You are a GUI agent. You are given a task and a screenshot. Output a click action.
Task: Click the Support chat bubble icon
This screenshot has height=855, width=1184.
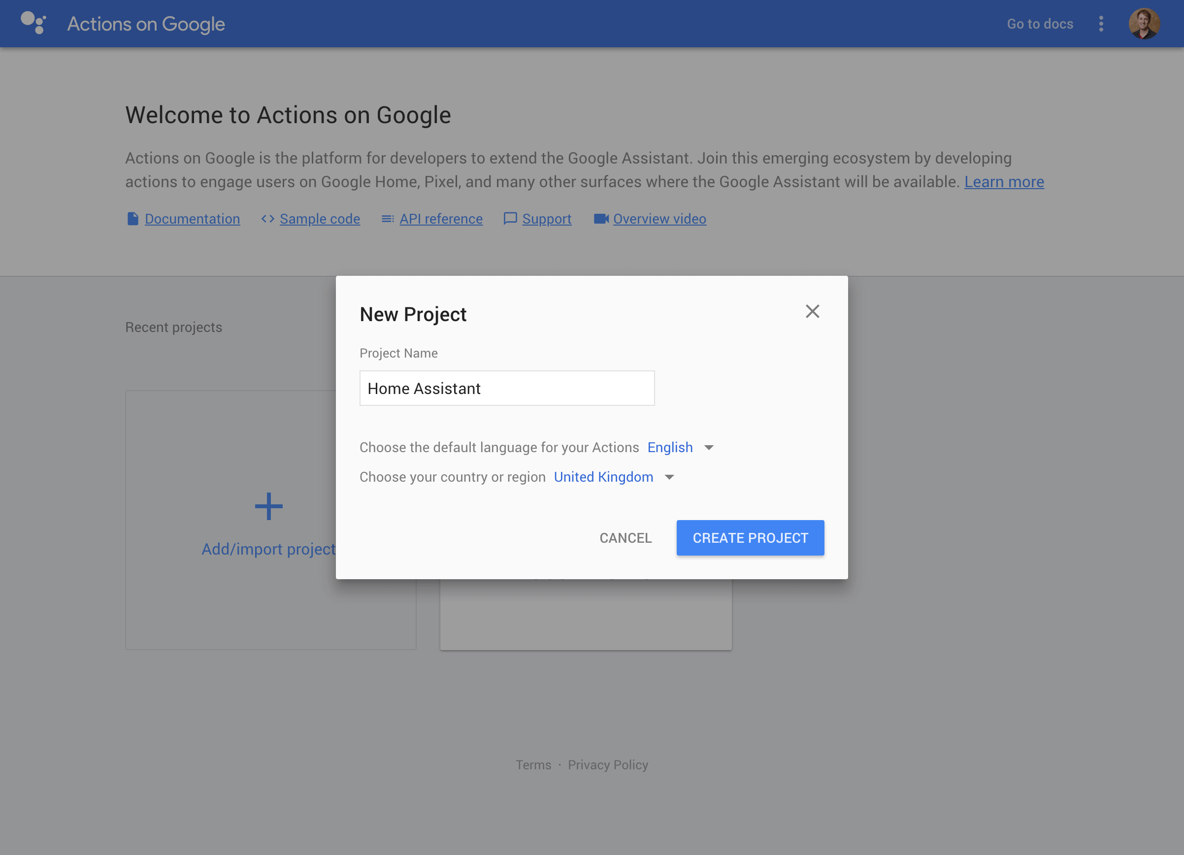pyautogui.click(x=510, y=219)
